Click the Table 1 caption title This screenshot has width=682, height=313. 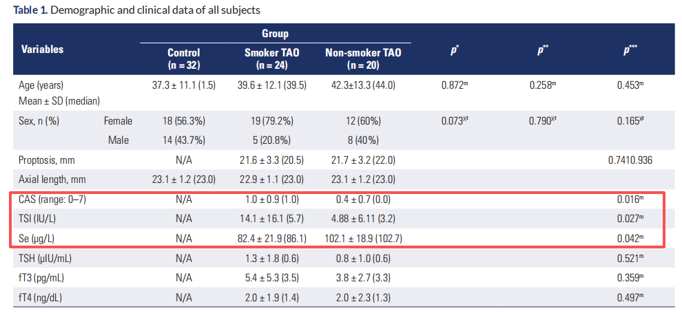point(137,10)
